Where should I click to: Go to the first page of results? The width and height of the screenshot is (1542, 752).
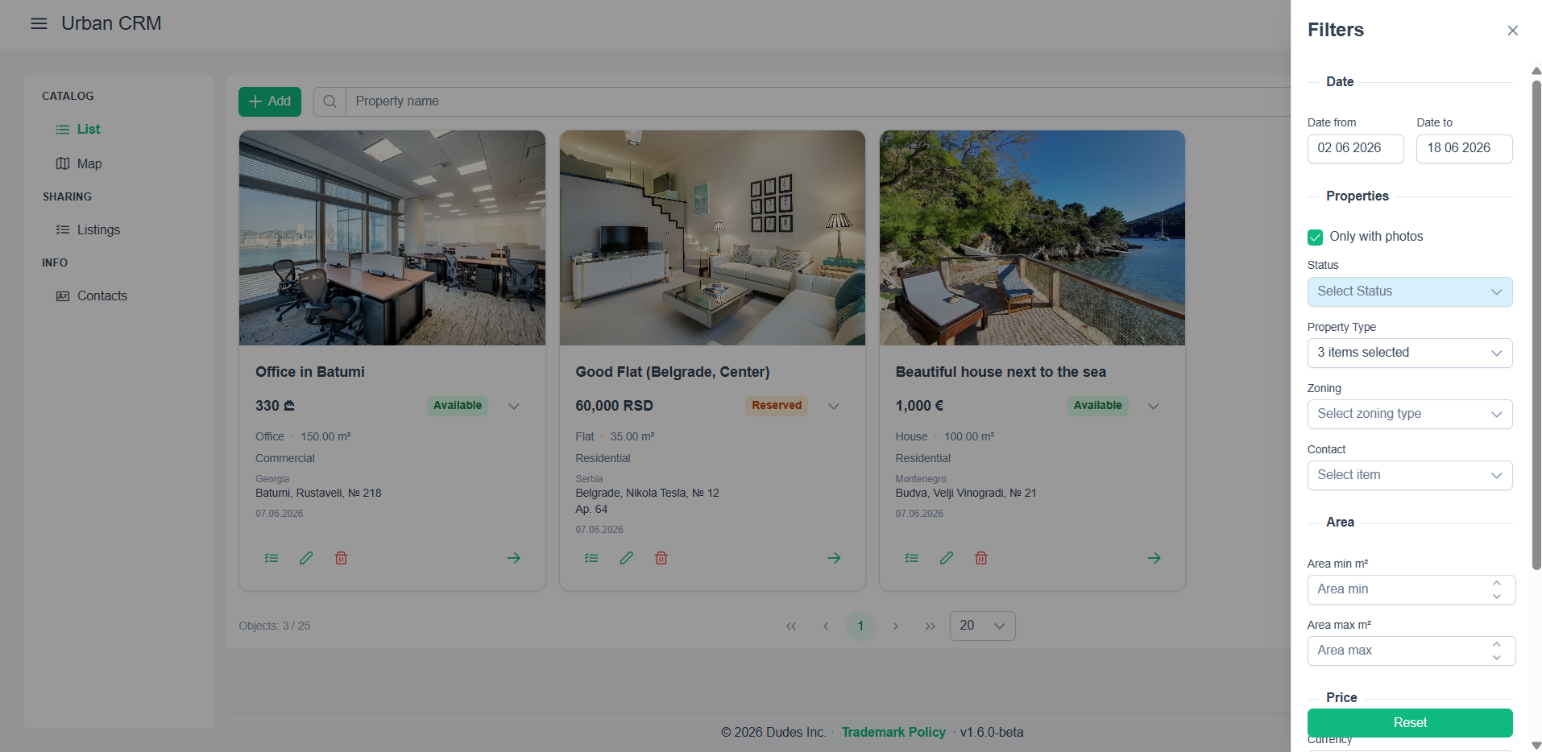point(791,626)
